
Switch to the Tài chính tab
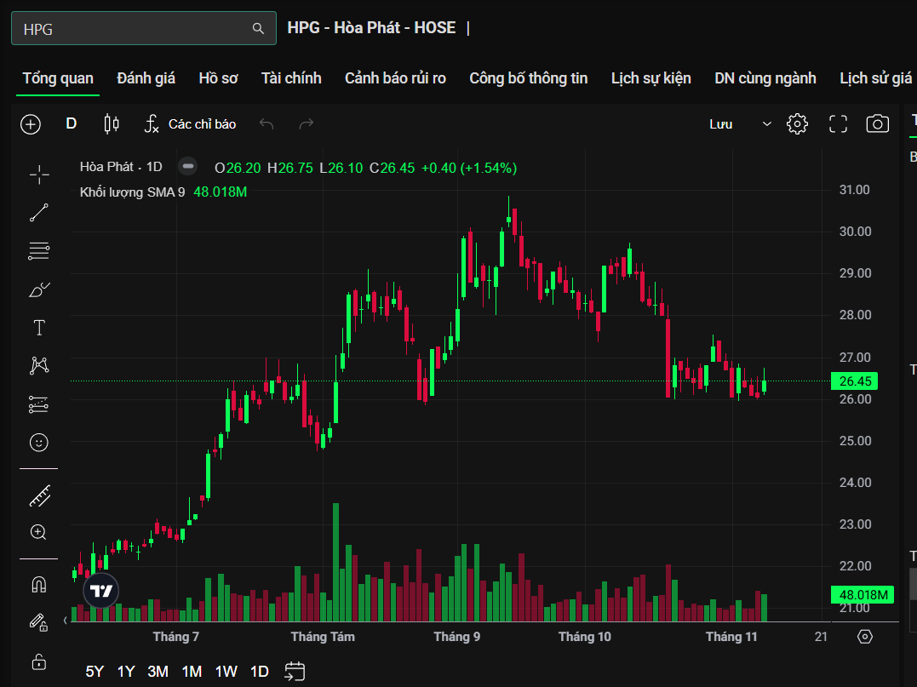(291, 78)
